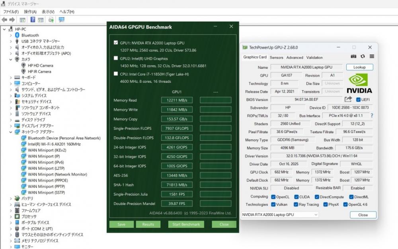398x249 pixels.
Task: Click GPU-Z screenshot camera icon
Action: coord(353,57)
